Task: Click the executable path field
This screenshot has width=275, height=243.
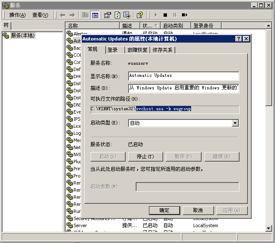Action: click(x=165, y=109)
